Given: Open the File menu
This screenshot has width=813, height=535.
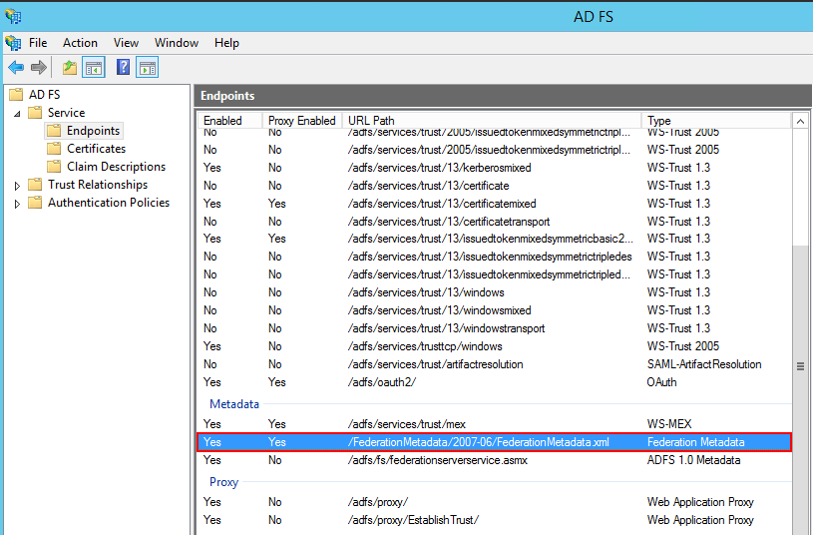Looking at the screenshot, I should point(38,43).
